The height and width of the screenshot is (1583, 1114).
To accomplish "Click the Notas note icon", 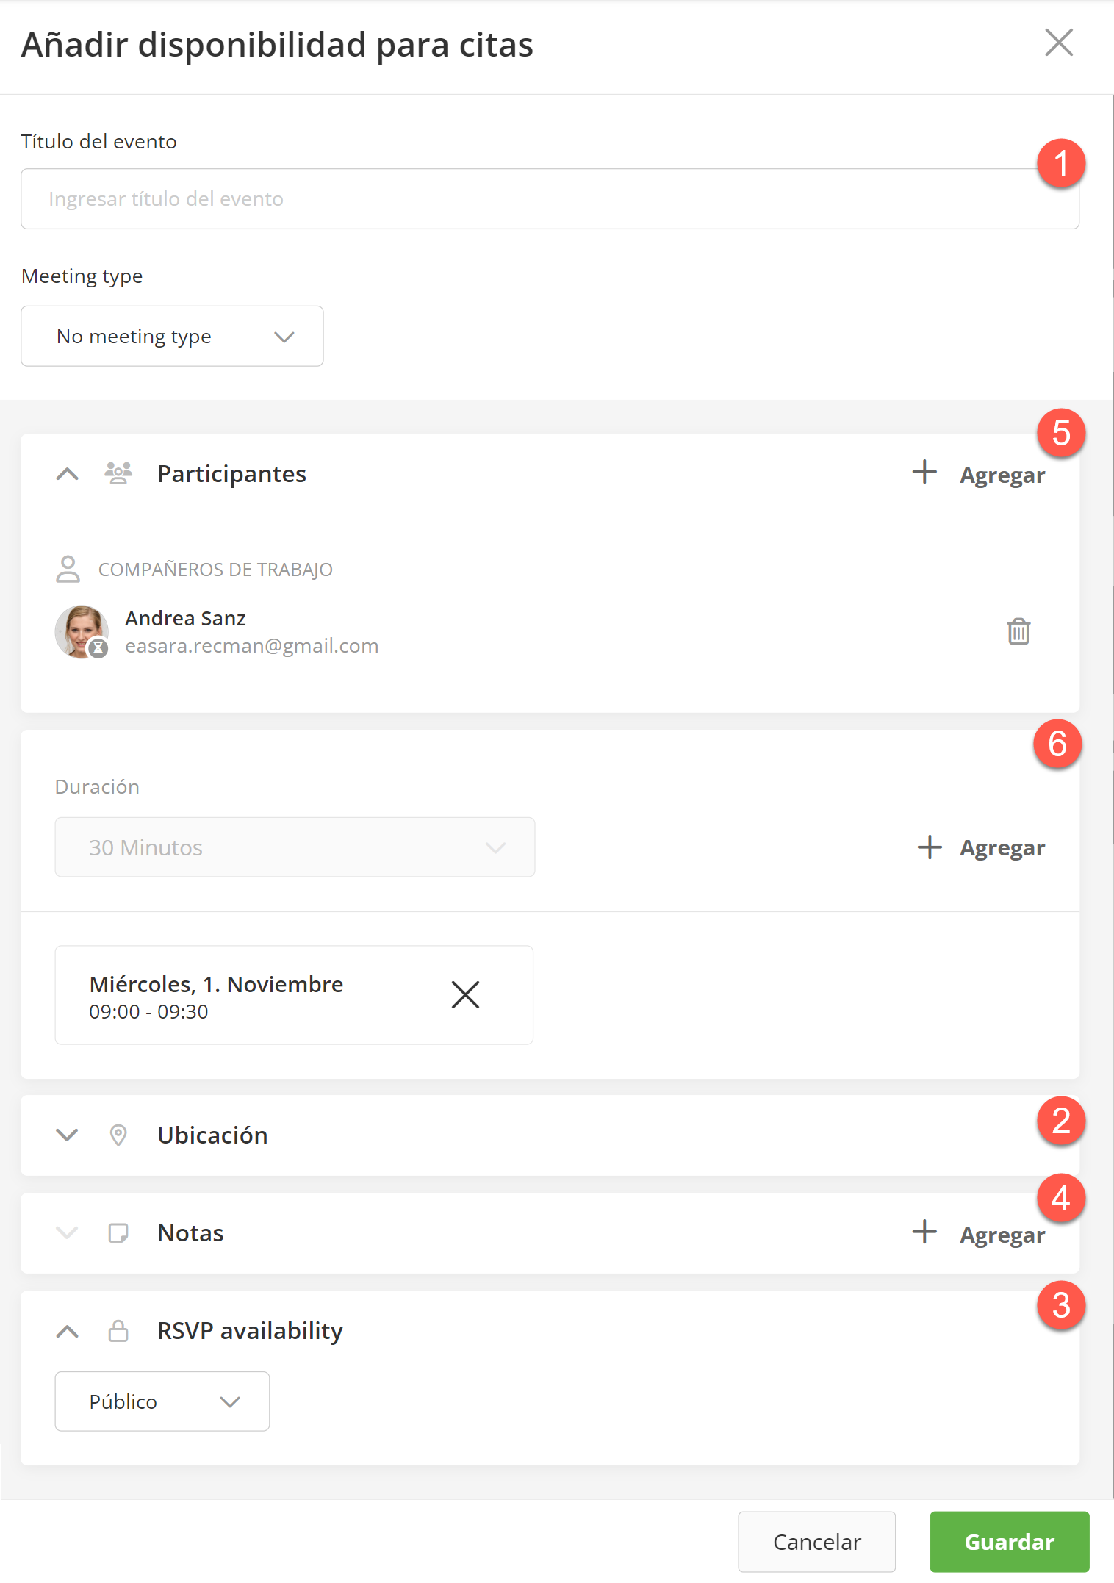I will pos(118,1232).
